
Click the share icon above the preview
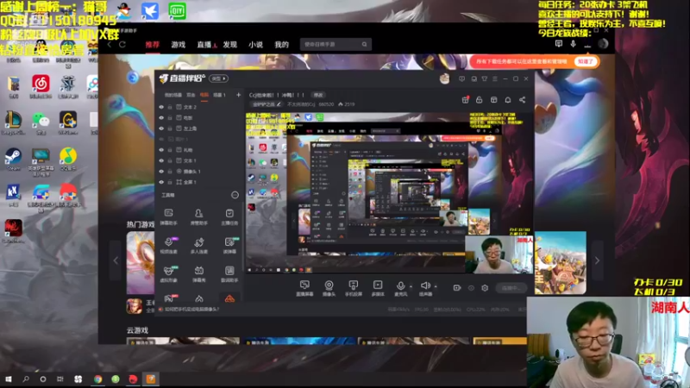[x=522, y=100]
